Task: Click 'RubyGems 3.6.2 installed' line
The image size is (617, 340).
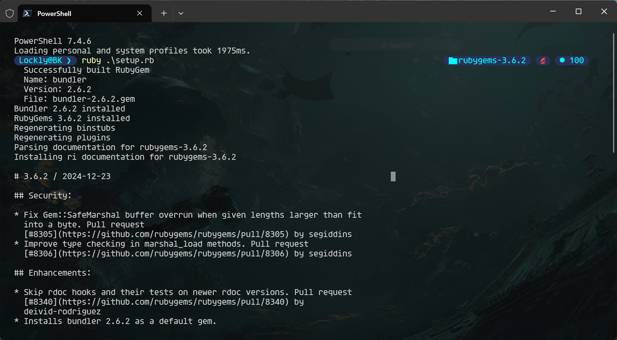Action: (x=72, y=119)
